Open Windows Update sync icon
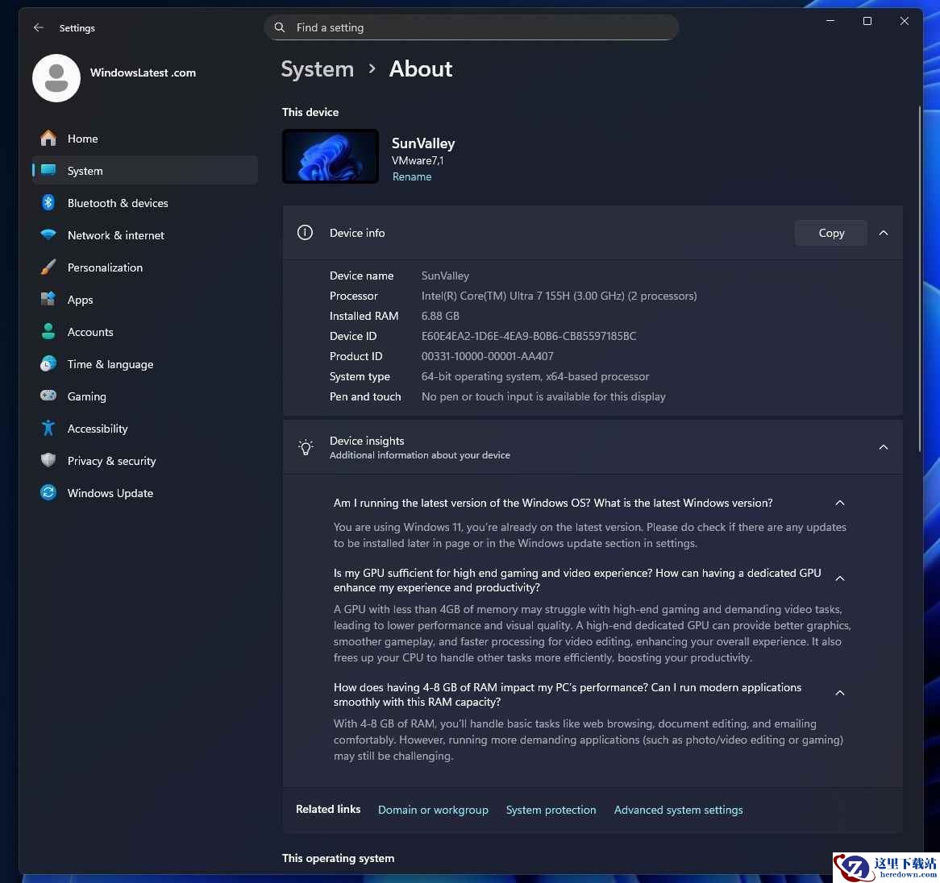 click(48, 492)
